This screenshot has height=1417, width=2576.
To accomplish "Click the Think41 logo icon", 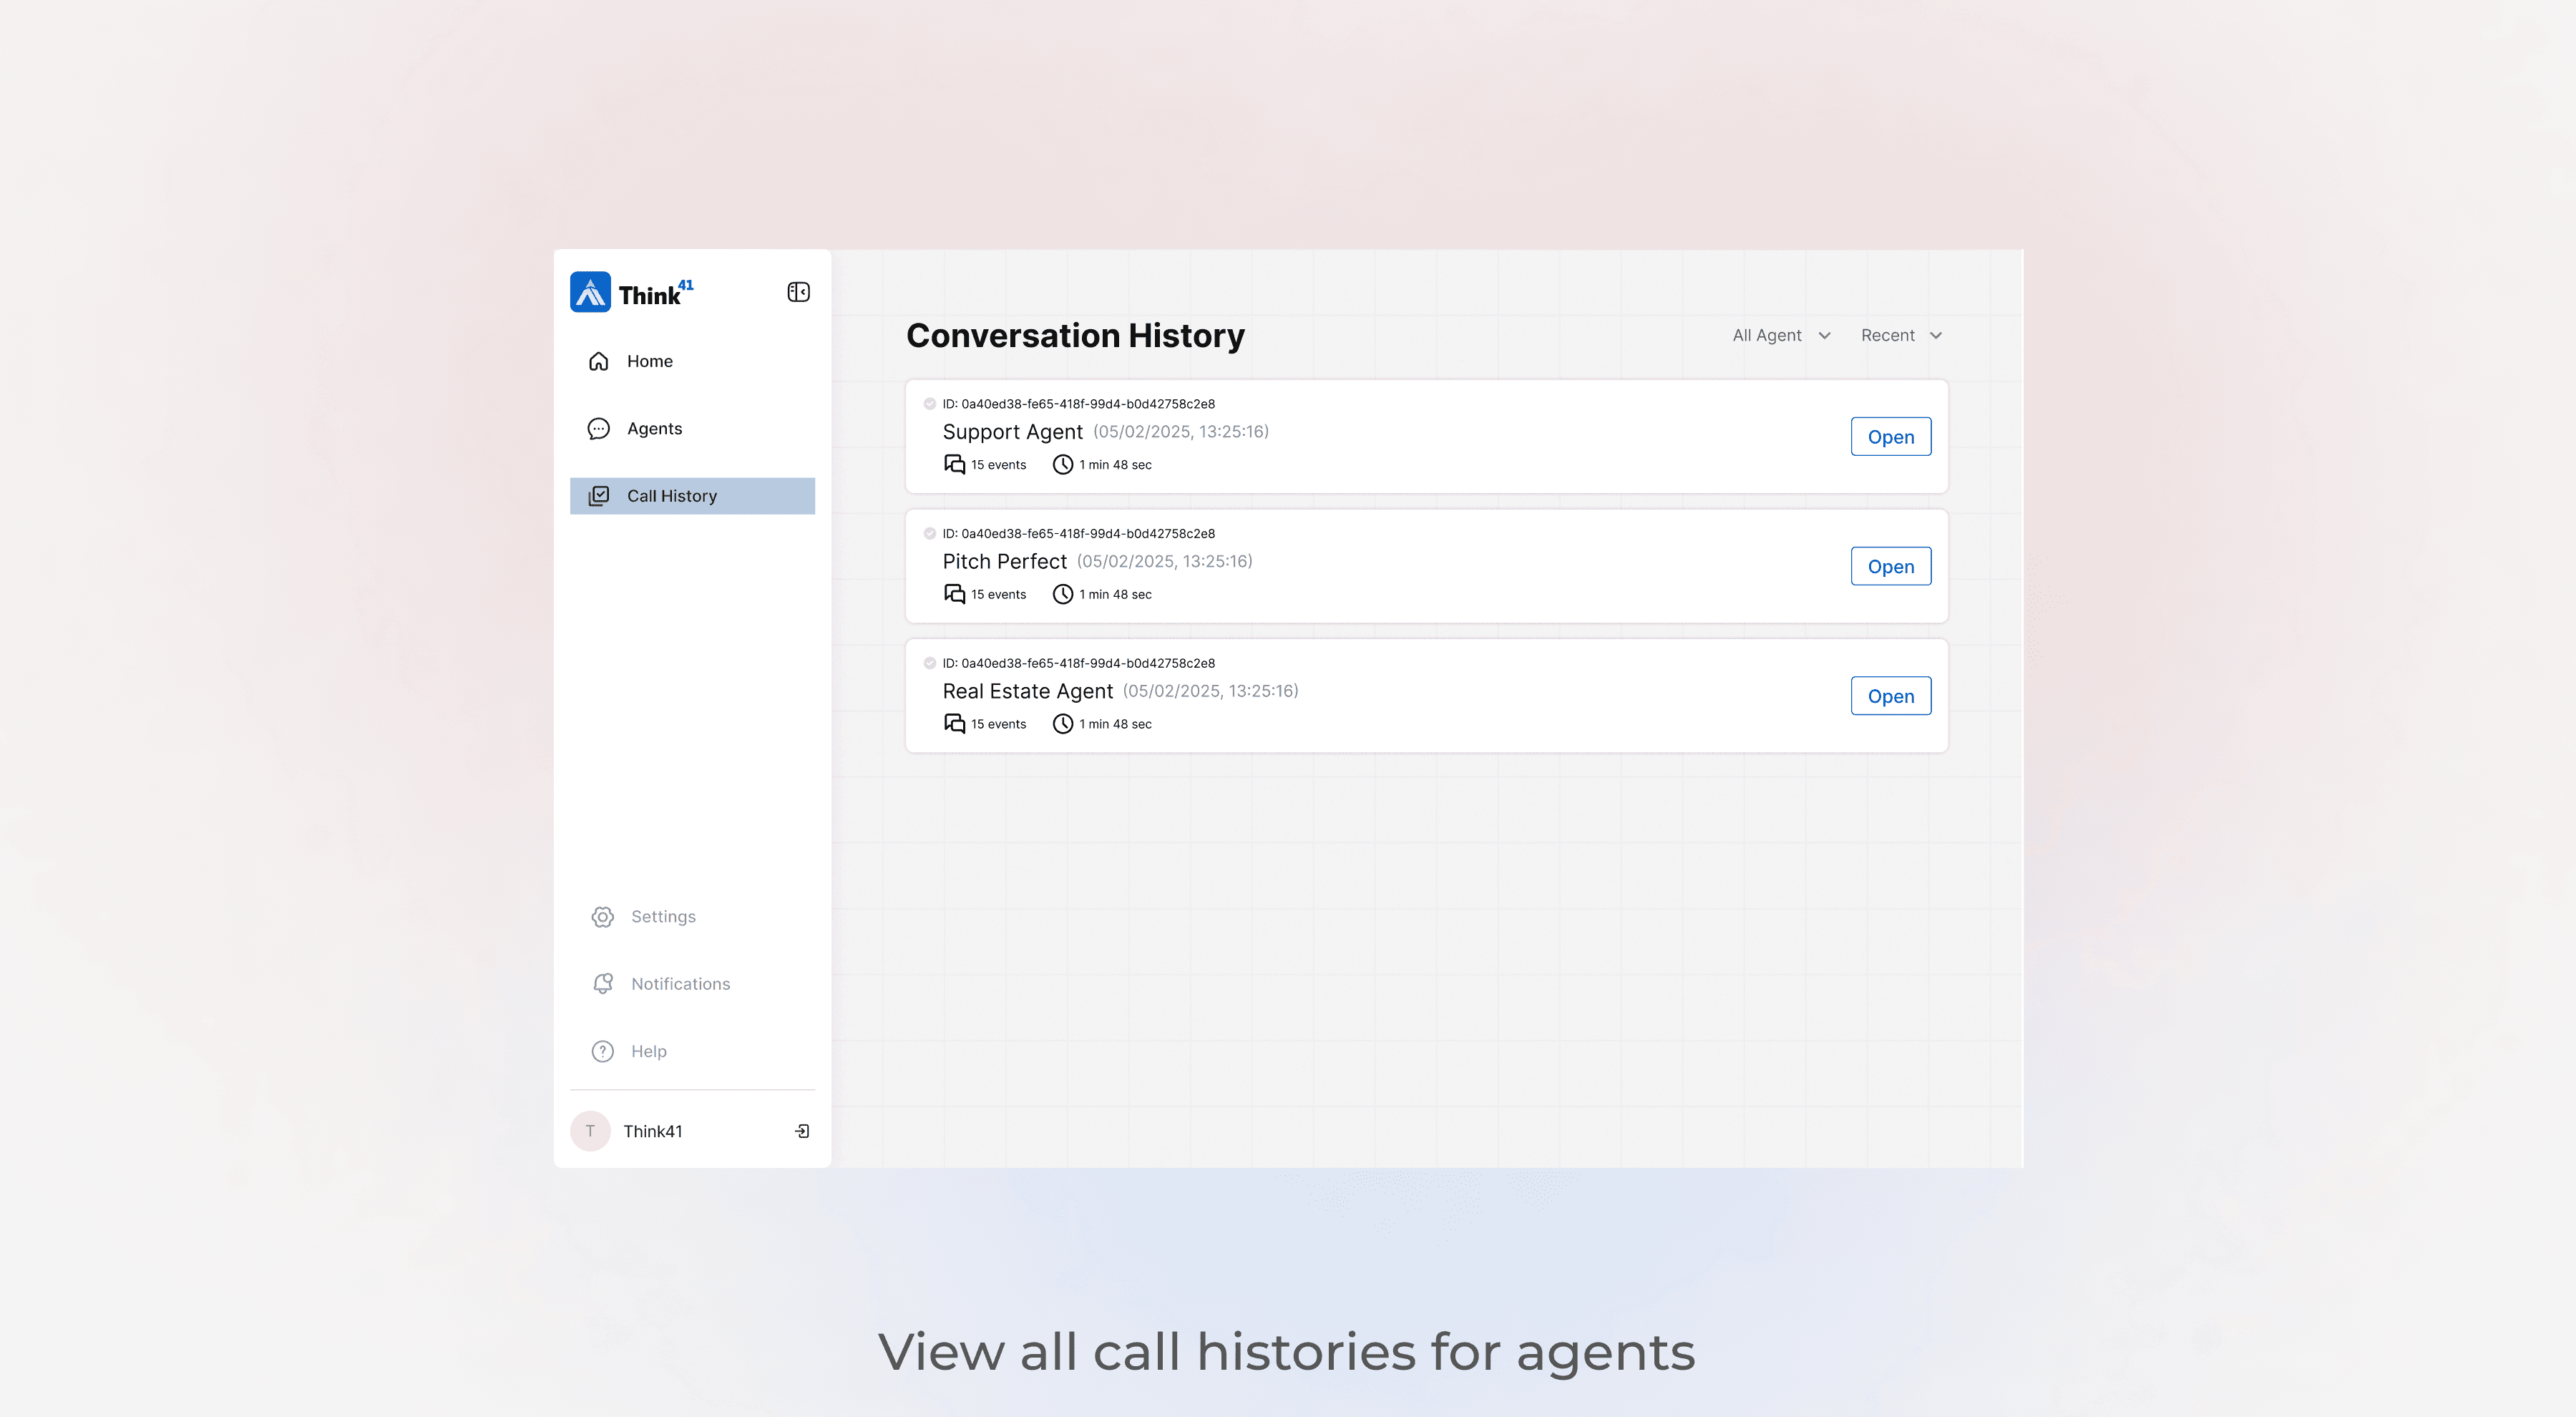I will point(590,292).
